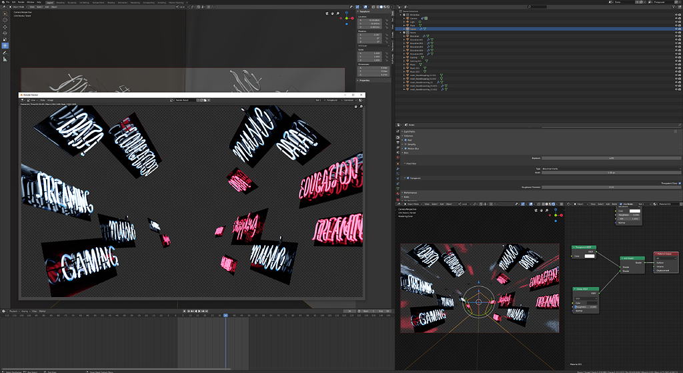The image size is (683, 373).
Task: Select the Annotate tool
Action: [5, 53]
